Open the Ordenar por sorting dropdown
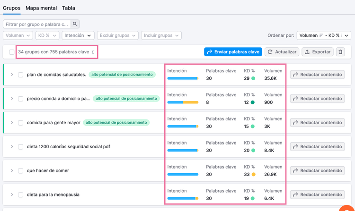This screenshot has height=211, width=355. pyautogui.click(x=324, y=35)
